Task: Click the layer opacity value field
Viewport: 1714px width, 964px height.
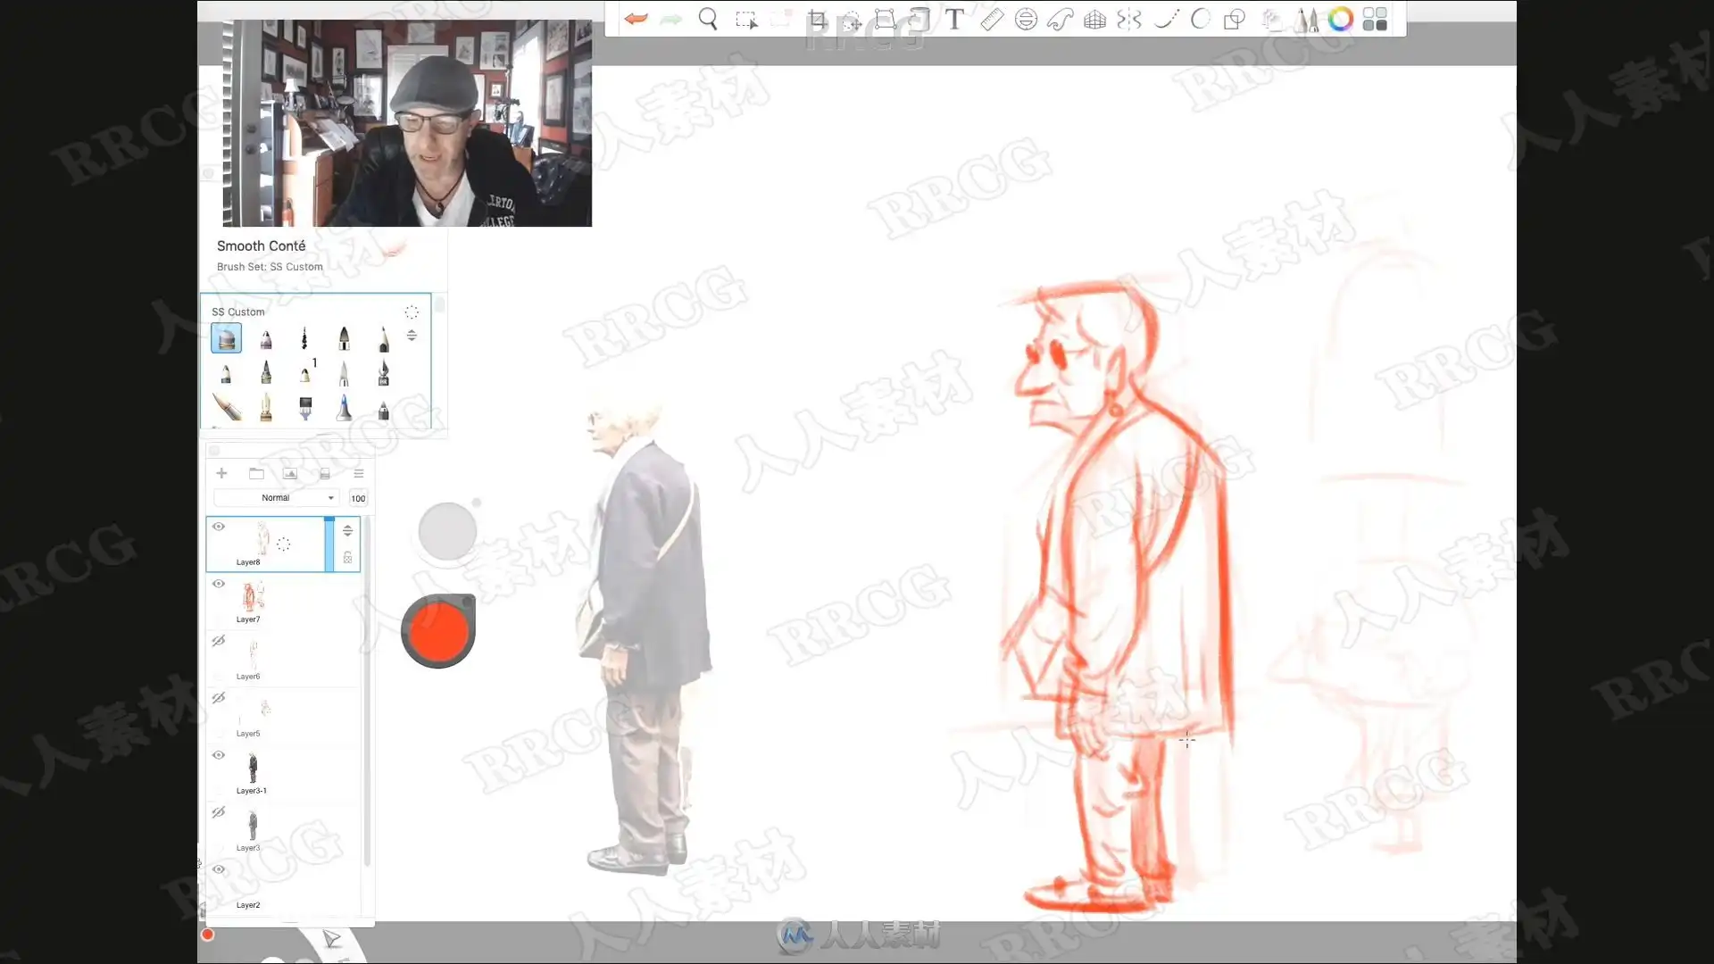Action: coord(358,498)
